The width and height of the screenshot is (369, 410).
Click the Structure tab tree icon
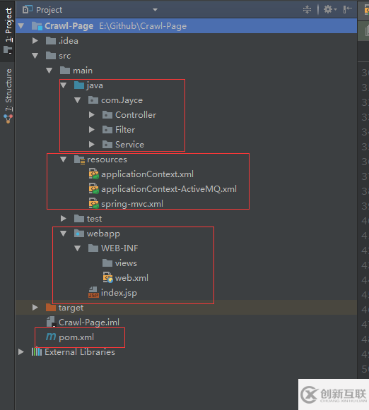coord(8,119)
